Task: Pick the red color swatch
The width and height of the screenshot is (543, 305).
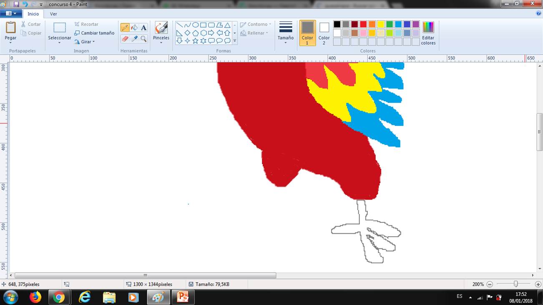Action: click(x=363, y=24)
